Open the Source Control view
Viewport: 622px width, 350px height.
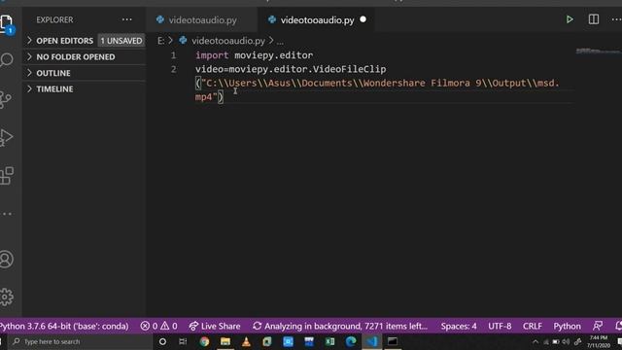click(6, 99)
